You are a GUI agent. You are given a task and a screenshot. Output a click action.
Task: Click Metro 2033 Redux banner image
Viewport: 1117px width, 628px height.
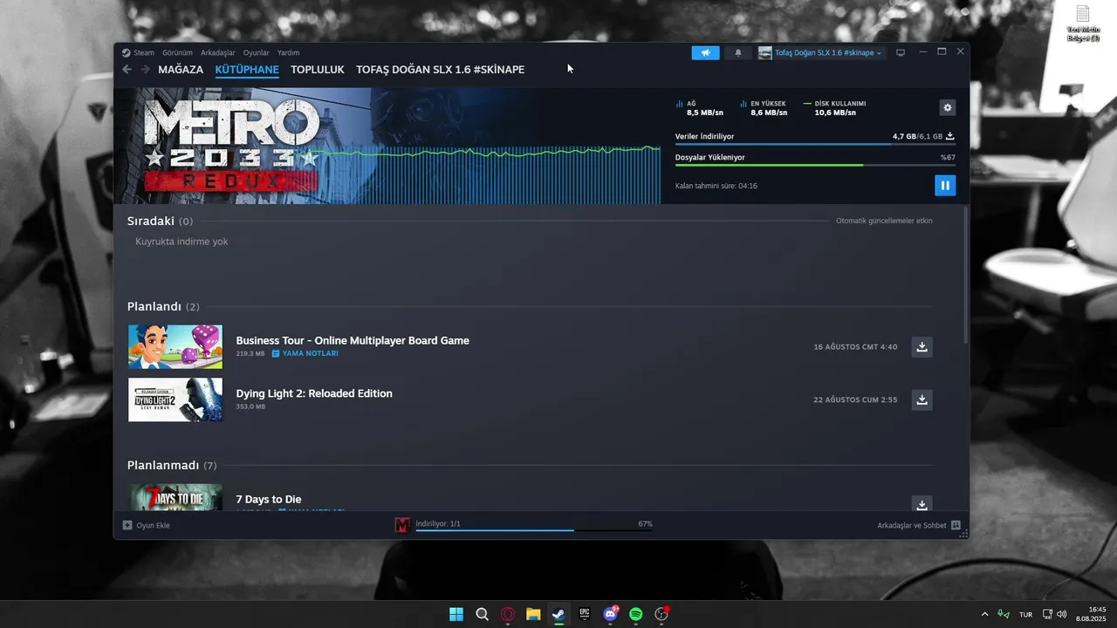(x=387, y=146)
